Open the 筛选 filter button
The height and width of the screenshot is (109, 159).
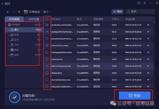[118, 12]
